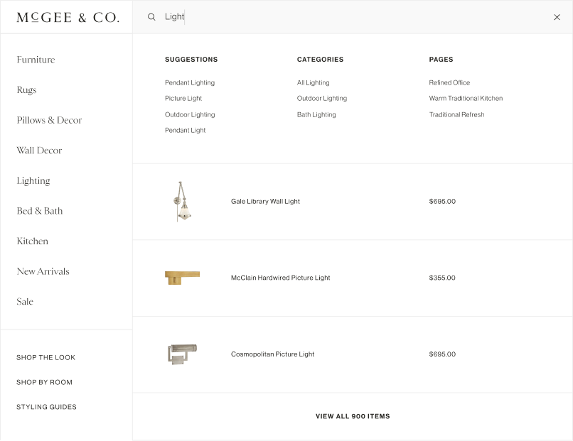Image resolution: width=573 pixels, height=441 pixels.
Task: Open the Cosmopolitan Picture Light product title
Action: (272, 354)
